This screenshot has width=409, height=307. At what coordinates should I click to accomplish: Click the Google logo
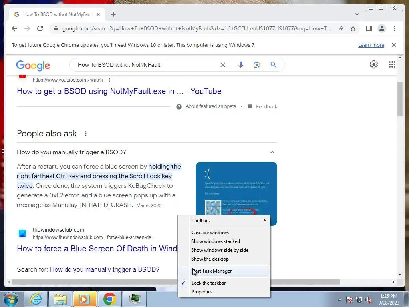pos(33,65)
